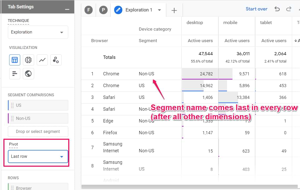Select the Table visualization icon
This screenshot has width=300, height=190.
click(x=15, y=60)
